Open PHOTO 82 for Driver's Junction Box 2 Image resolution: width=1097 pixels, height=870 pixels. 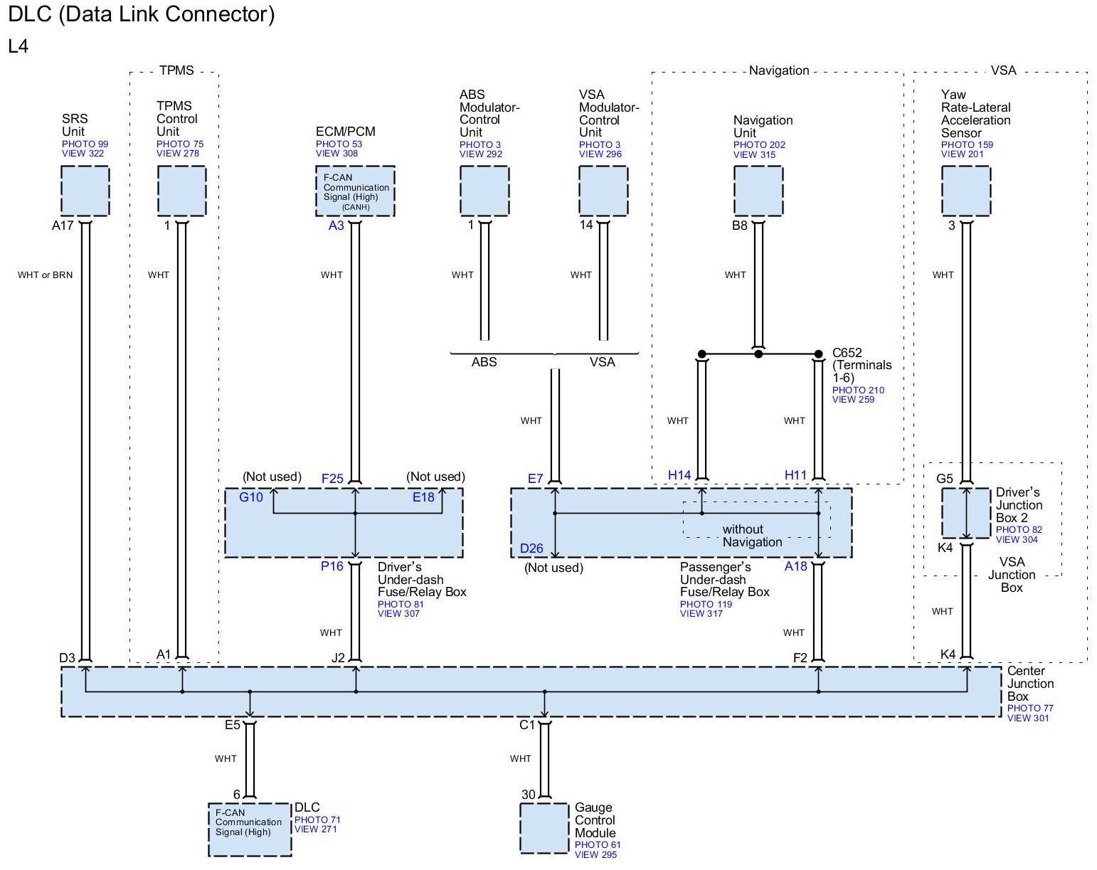pyautogui.click(x=1019, y=529)
